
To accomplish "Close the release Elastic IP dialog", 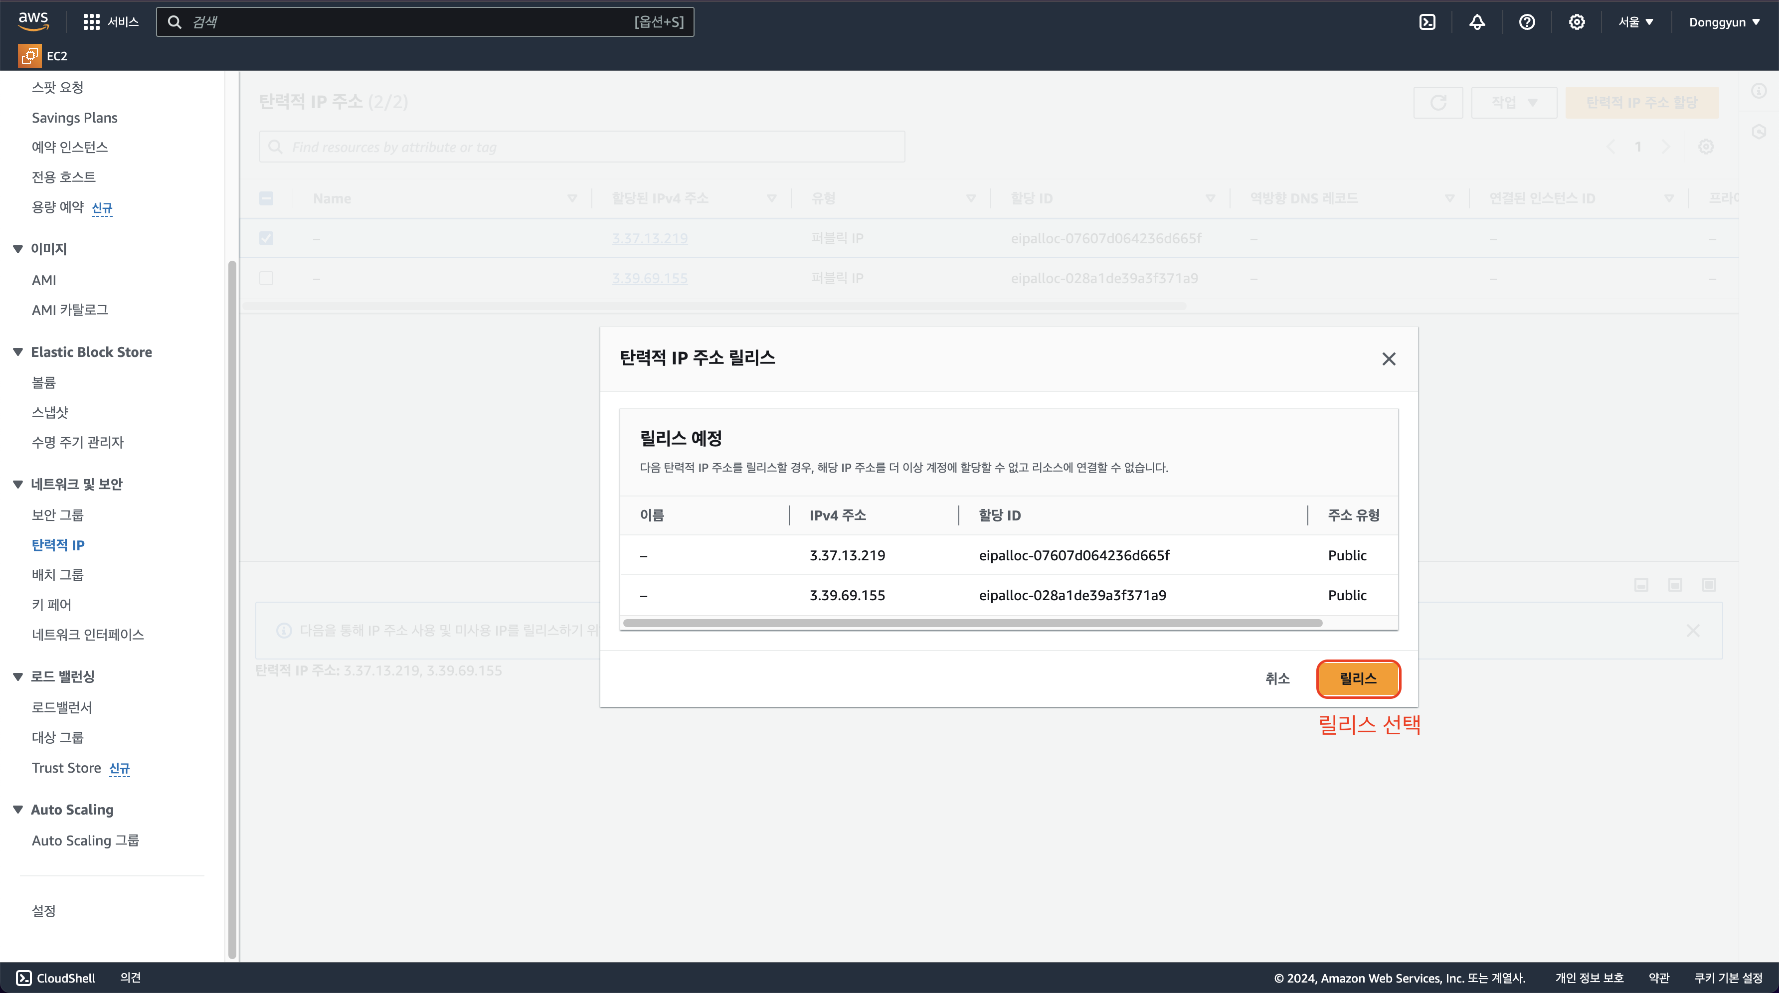I will [x=1389, y=359].
